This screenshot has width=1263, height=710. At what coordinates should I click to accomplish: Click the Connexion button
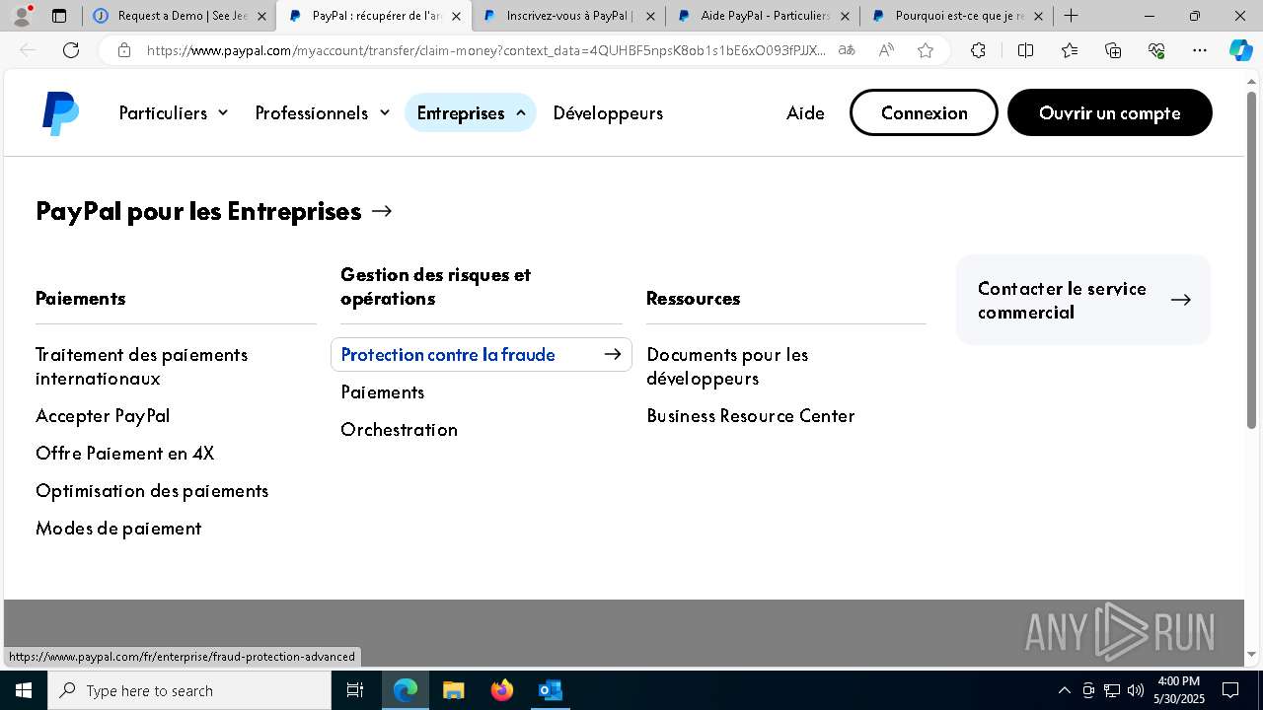(x=924, y=112)
